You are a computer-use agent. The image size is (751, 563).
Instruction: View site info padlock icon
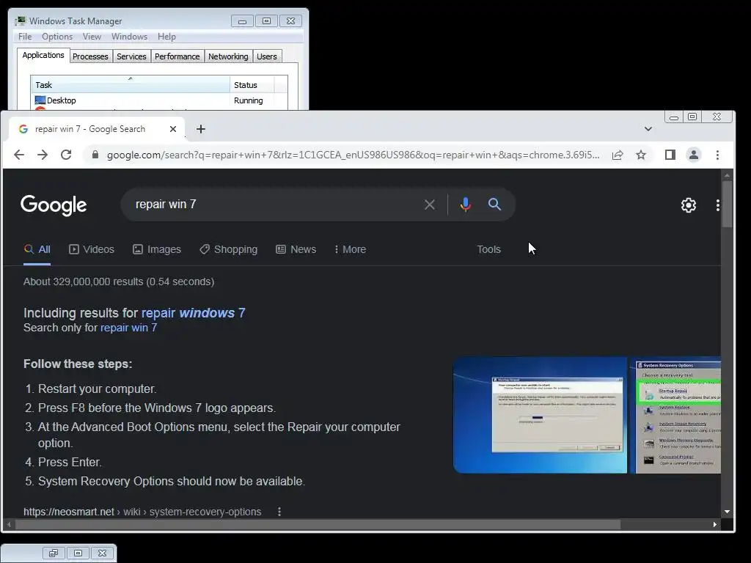[x=95, y=155]
